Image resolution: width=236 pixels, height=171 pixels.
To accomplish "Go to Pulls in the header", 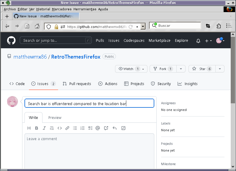I will click(100, 41).
